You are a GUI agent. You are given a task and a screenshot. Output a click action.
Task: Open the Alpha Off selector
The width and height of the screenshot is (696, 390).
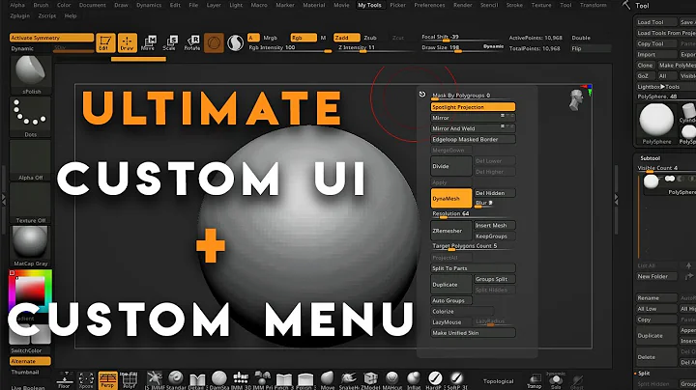tap(30, 160)
